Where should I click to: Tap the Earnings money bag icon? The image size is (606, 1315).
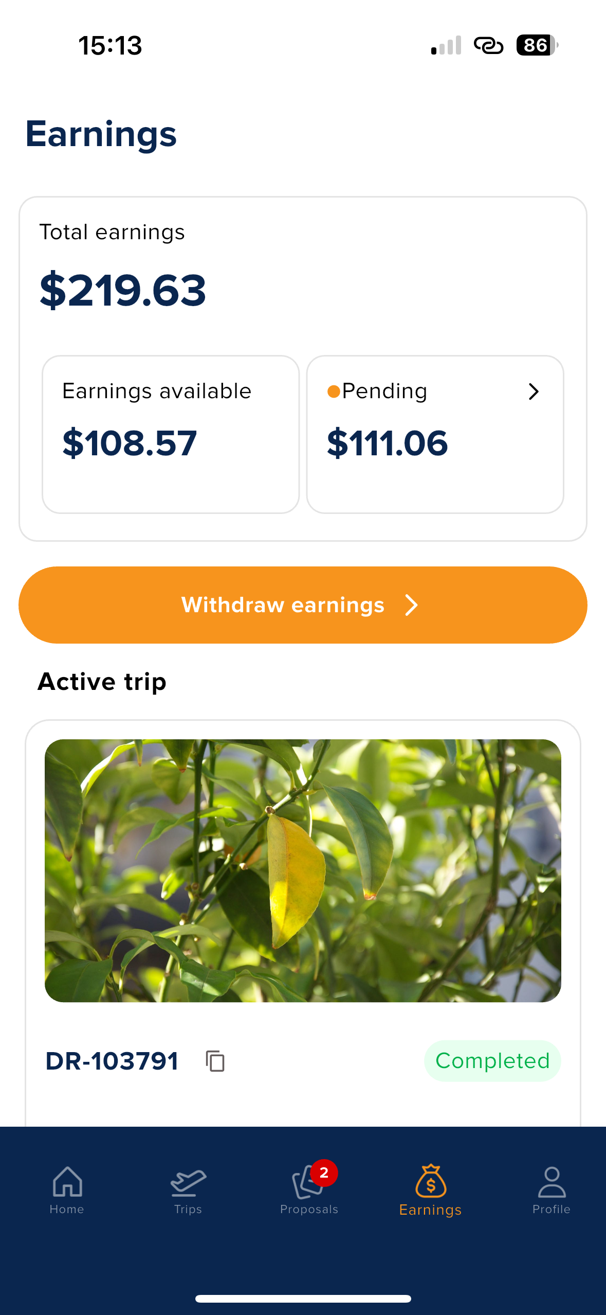click(x=431, y=1181)
